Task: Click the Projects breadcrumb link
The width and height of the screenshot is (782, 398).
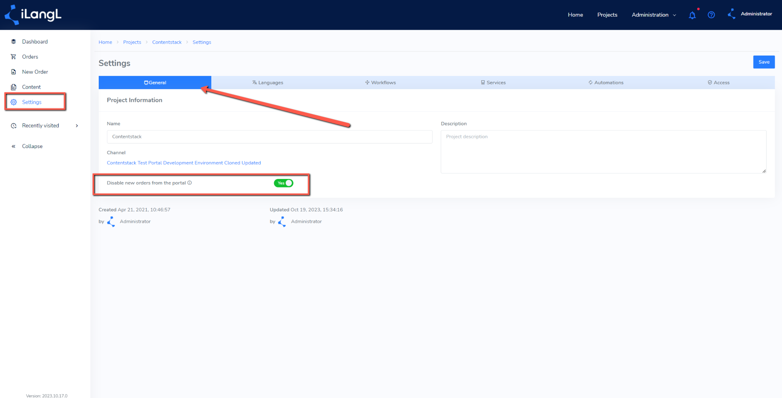Action: [x=132, y=42]
